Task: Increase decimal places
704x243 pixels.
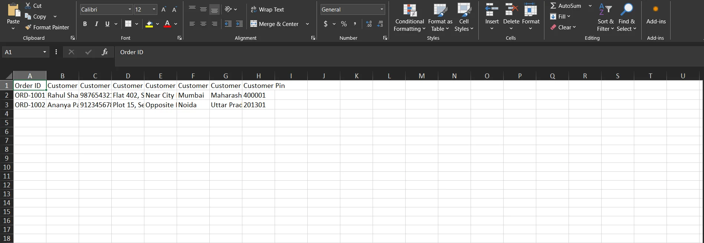Action: coord(369,24)
